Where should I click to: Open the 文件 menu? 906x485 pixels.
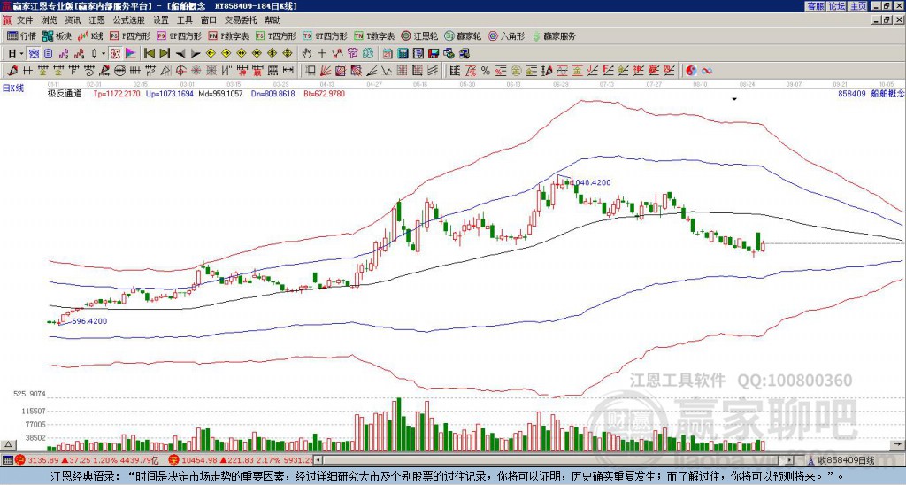pyautogui.click(x=25, y=20)
